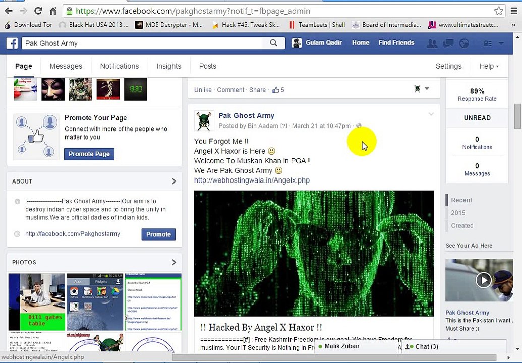Click the public globe icon on the post
Screen dimensions: 522x363
point(359,126)
